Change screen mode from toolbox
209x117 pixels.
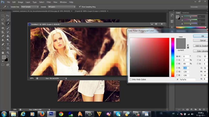8,65
